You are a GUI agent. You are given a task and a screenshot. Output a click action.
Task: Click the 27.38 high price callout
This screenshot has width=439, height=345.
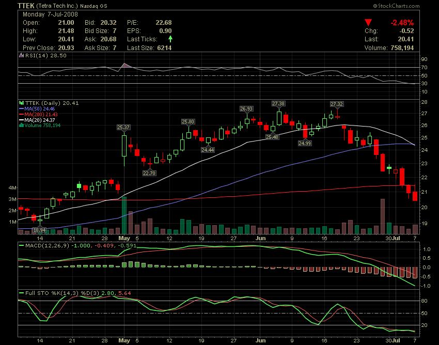coord(278,104)
